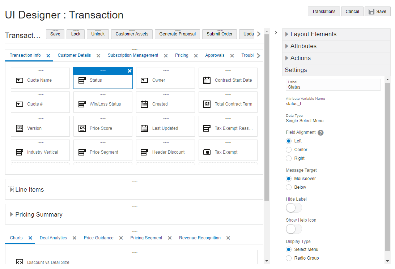This screenshot has height=269, width=395.
Task: Close the Charts tab with X
Action: 30,238
